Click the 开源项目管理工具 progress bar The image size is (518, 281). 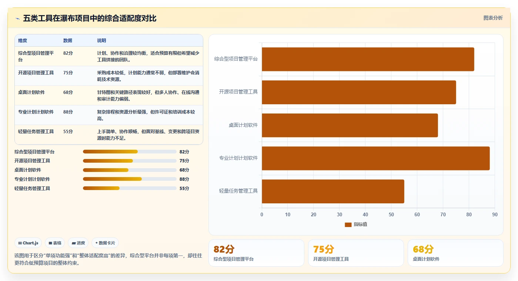click(130, 161)
